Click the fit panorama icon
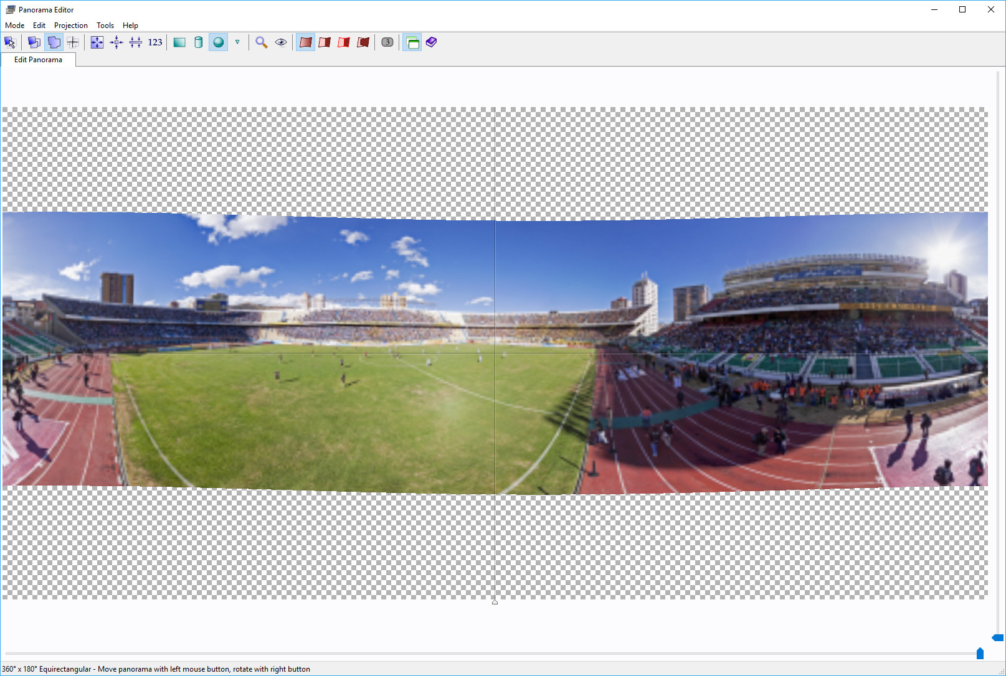Image resolution: width=1006 pixels, height=676 pixels. [x=97, y=42]
